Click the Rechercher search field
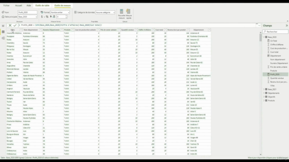289x162 pixels. coord(275,31)
